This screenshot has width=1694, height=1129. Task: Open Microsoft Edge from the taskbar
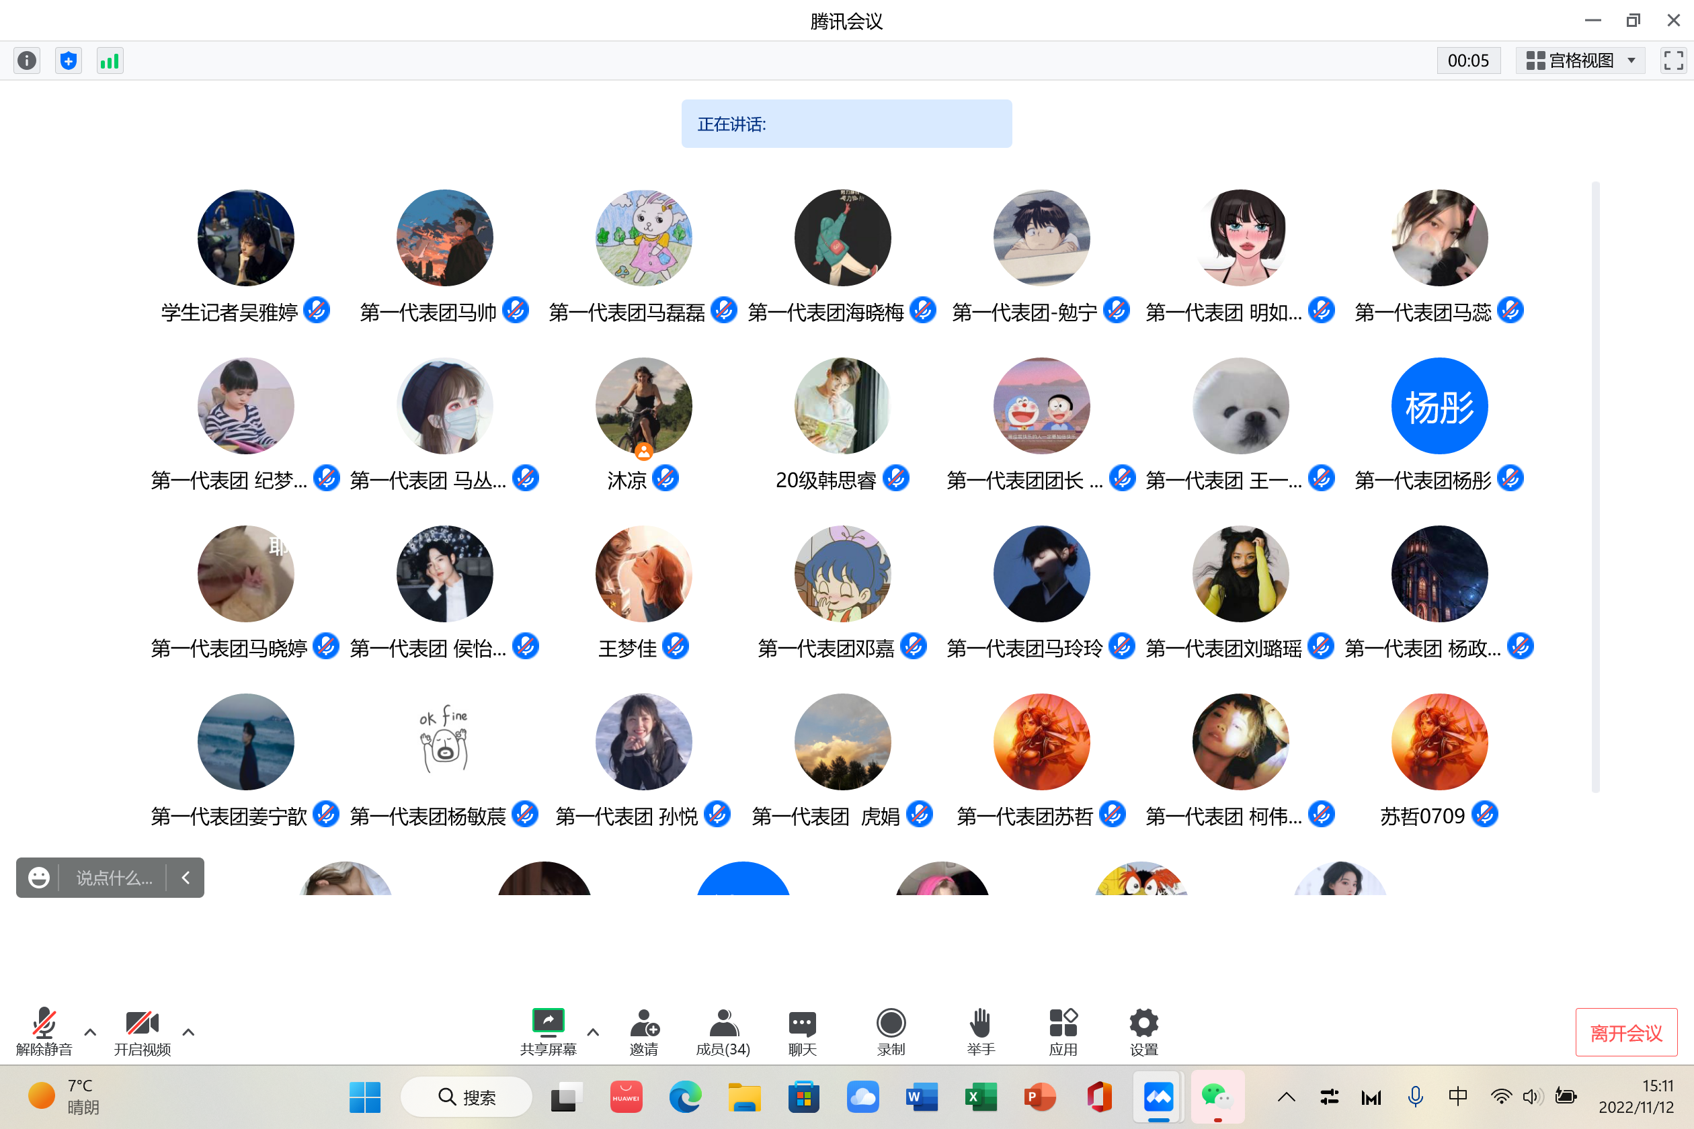tap(684, 1097)
